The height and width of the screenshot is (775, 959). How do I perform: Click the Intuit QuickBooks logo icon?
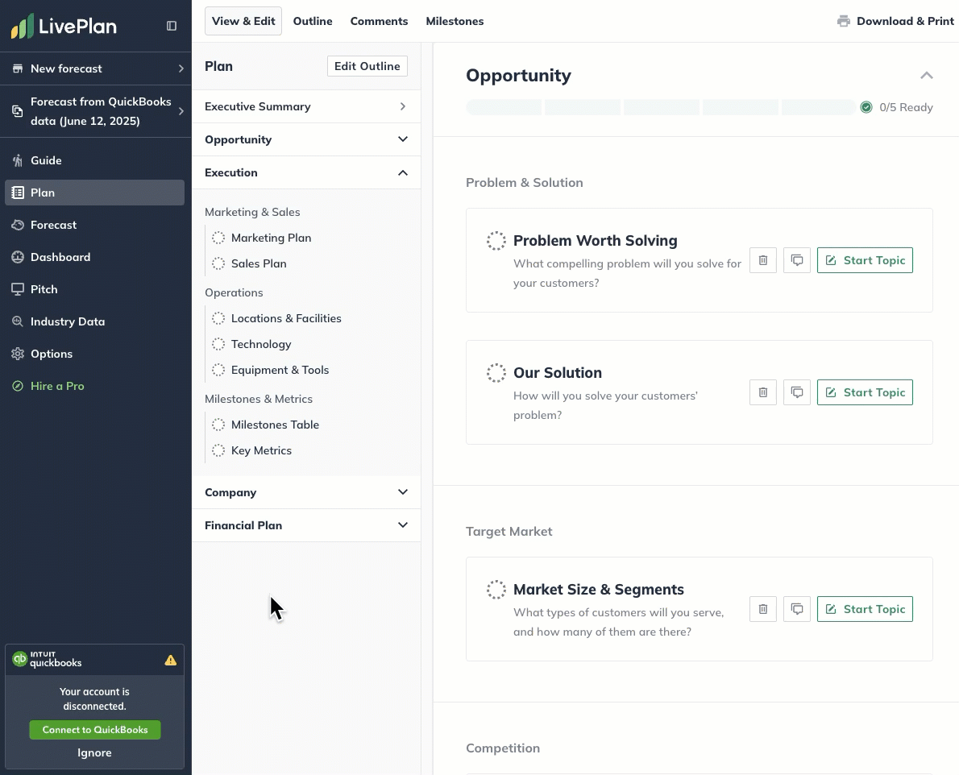tap(20, 659)
